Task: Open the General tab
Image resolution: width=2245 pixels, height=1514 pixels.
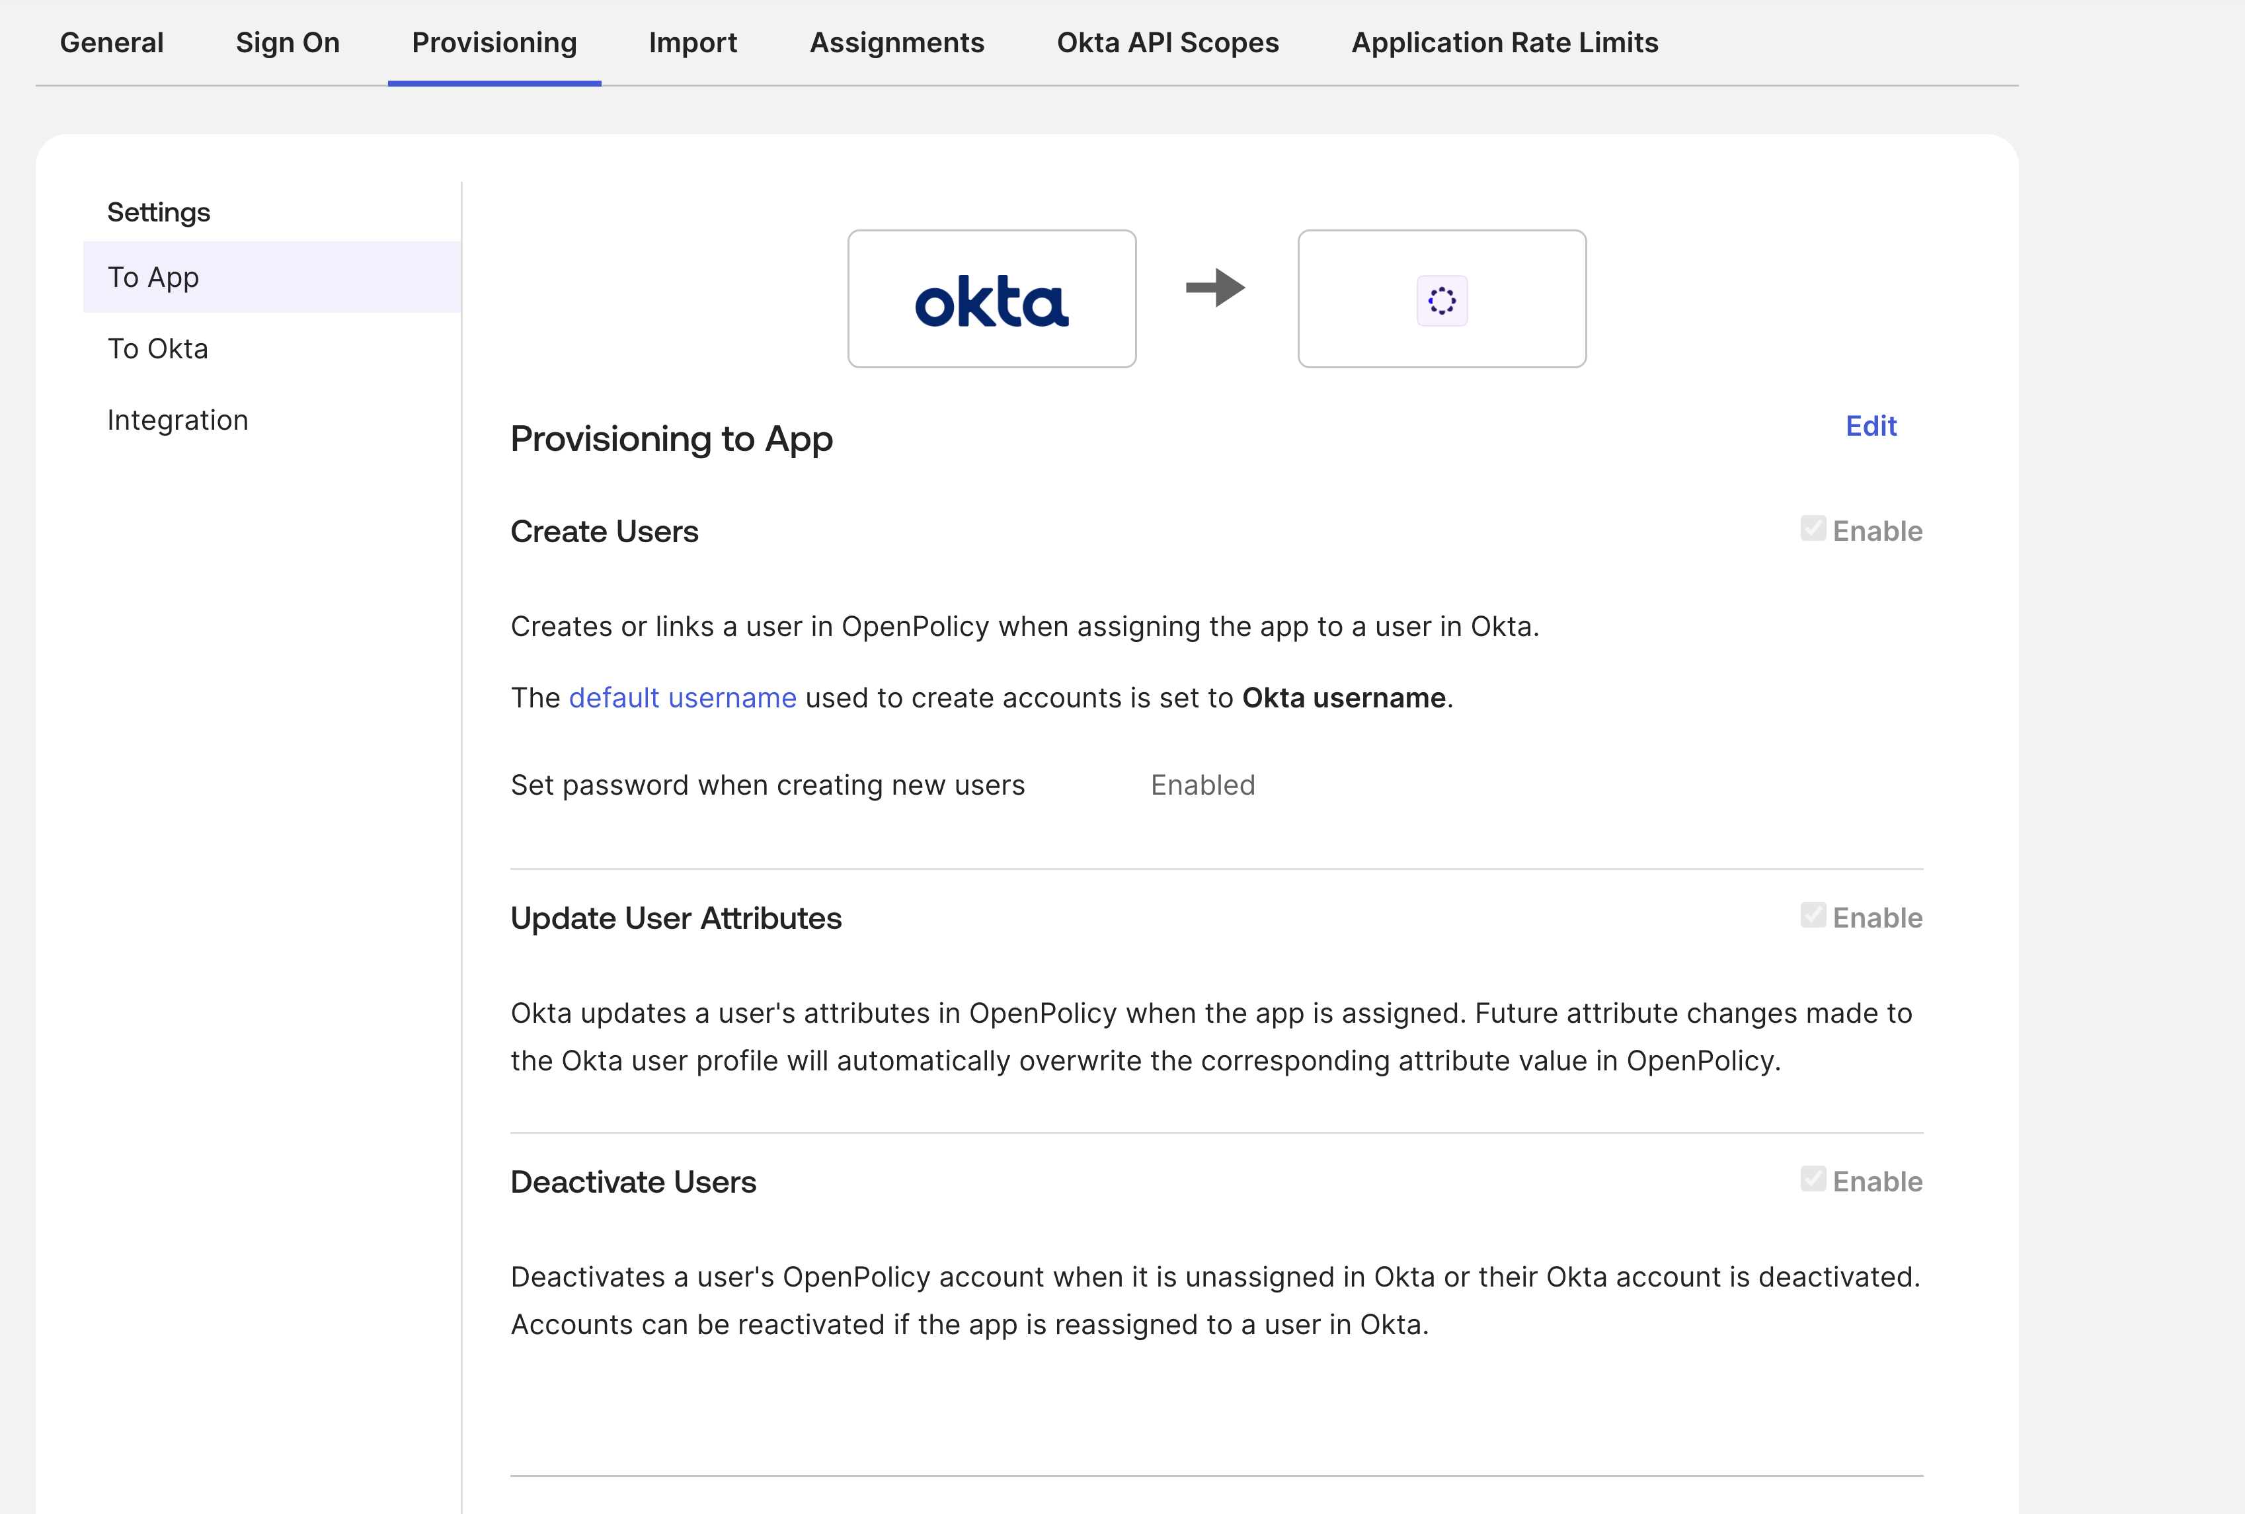Action: point(112,42)
